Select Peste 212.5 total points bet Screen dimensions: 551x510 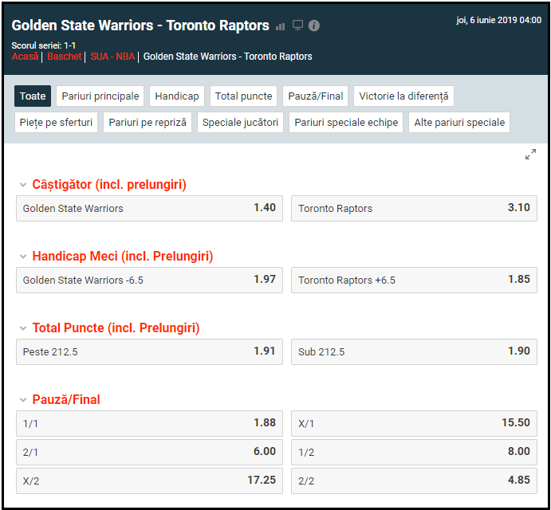[x=149, y=351]
